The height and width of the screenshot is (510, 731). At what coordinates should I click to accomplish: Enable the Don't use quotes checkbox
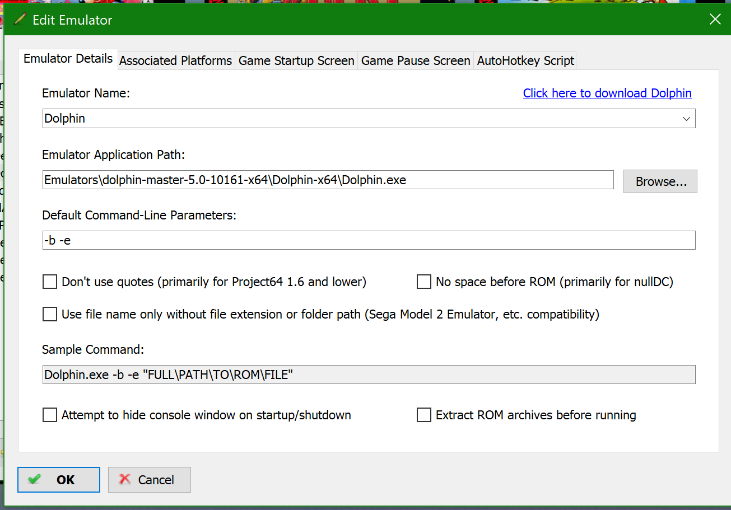50,282
